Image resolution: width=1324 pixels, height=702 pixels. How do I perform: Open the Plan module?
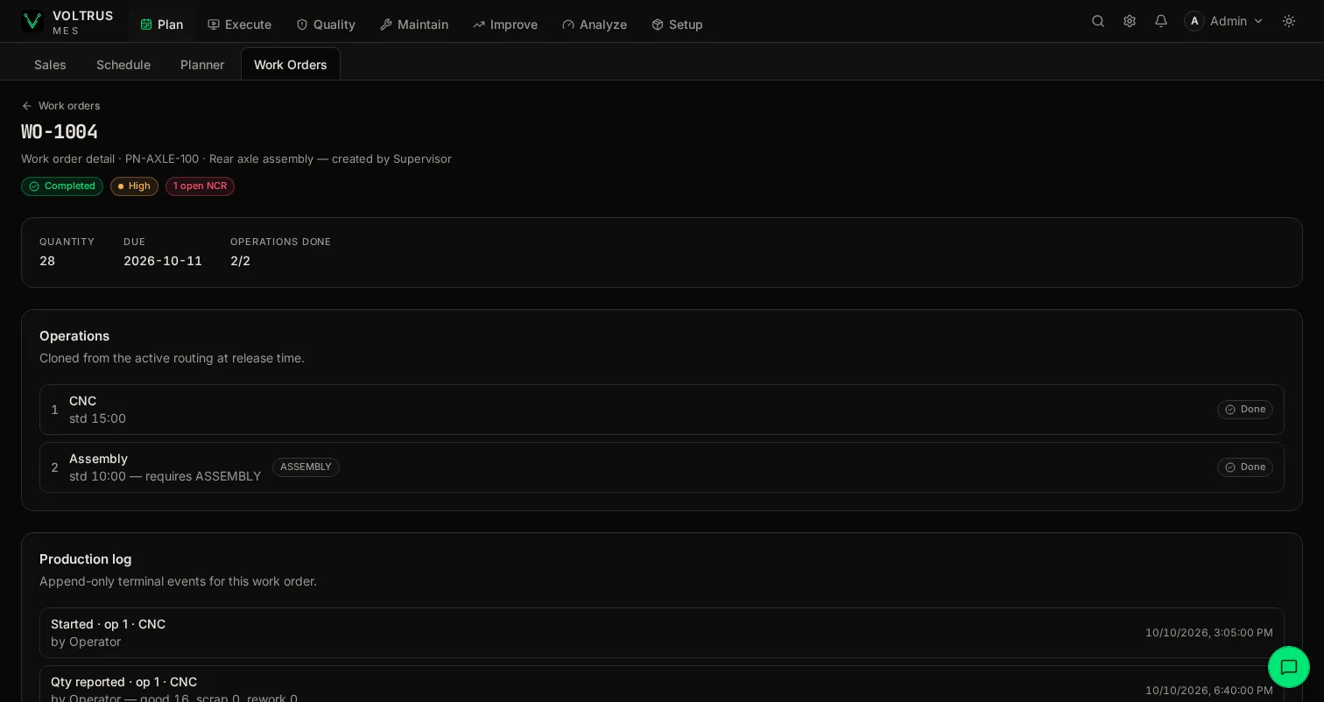tap(162, 25)
